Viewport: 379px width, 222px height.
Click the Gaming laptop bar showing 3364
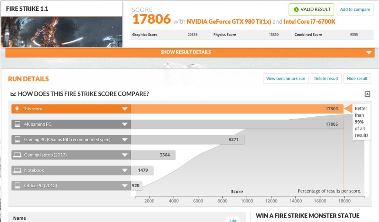[153, 155]
